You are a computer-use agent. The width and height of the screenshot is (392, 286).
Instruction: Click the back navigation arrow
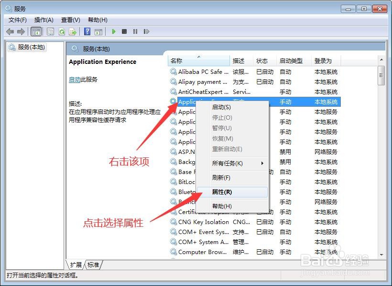click(x=11, y=31)
